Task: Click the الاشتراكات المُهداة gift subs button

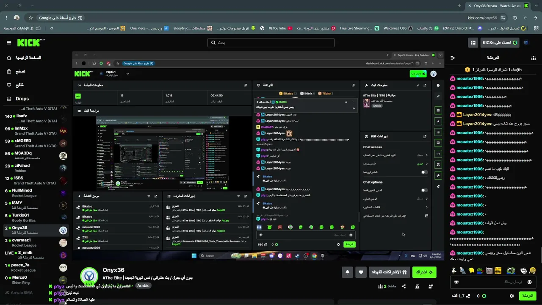Action: click(x=389, y=272)
